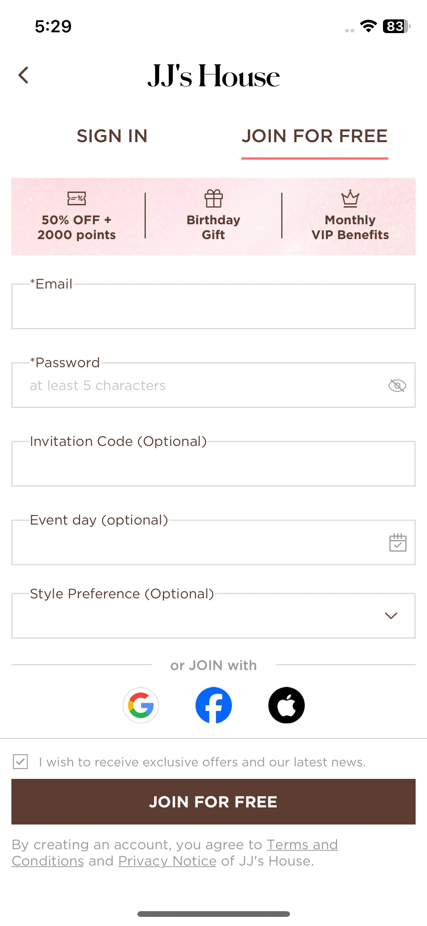Tap the Monthly VIP crown icon
The width and height of the screenshot is (427, 926).
coord(350,198)
